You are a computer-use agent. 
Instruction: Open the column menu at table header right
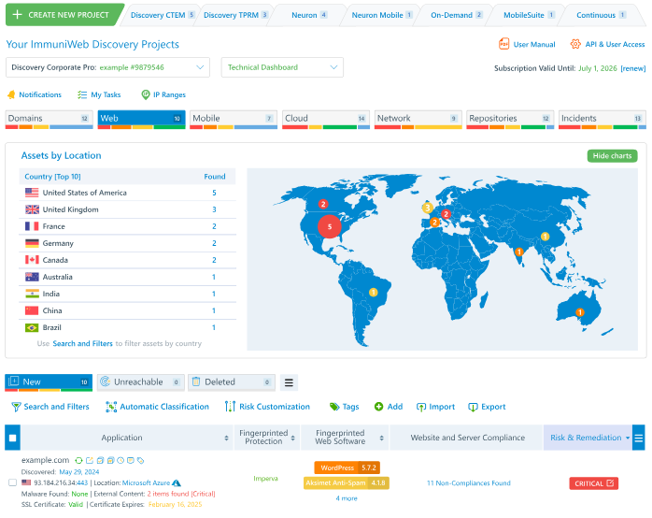[x=639, y=438]
